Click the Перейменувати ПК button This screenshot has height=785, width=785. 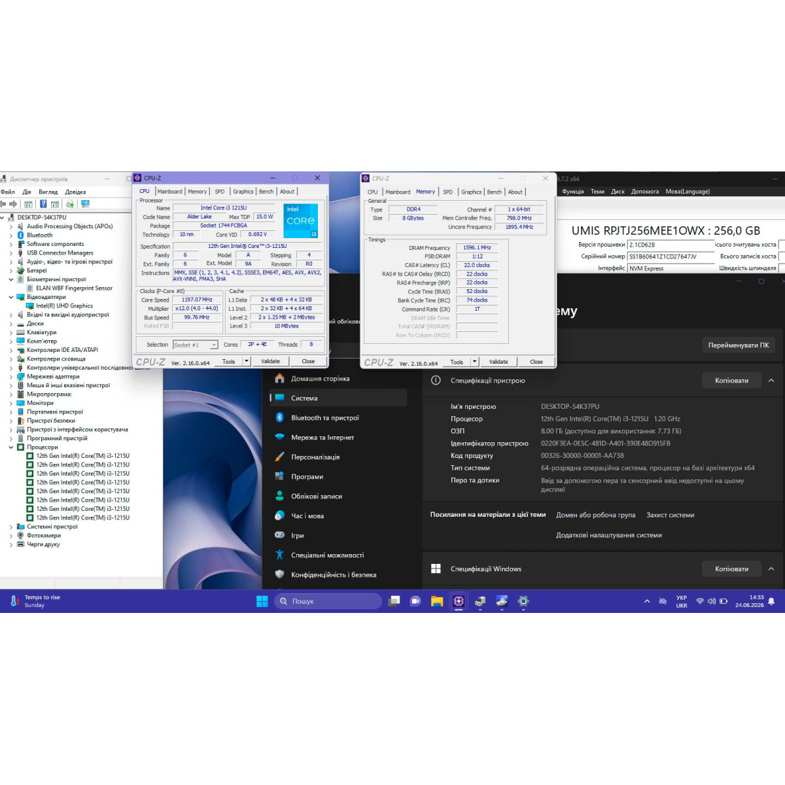pyautogui.click(x=739, y=345)
